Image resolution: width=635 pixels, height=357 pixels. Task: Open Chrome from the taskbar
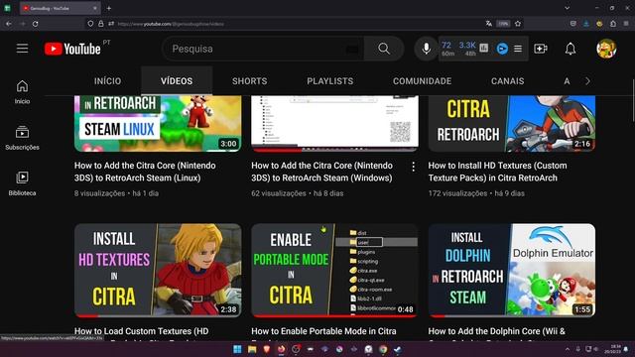(383, 349)
